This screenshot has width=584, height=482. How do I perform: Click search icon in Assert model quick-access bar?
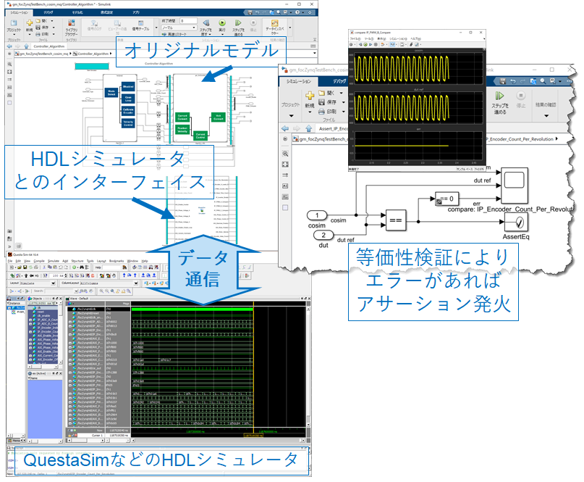(543, 81)
